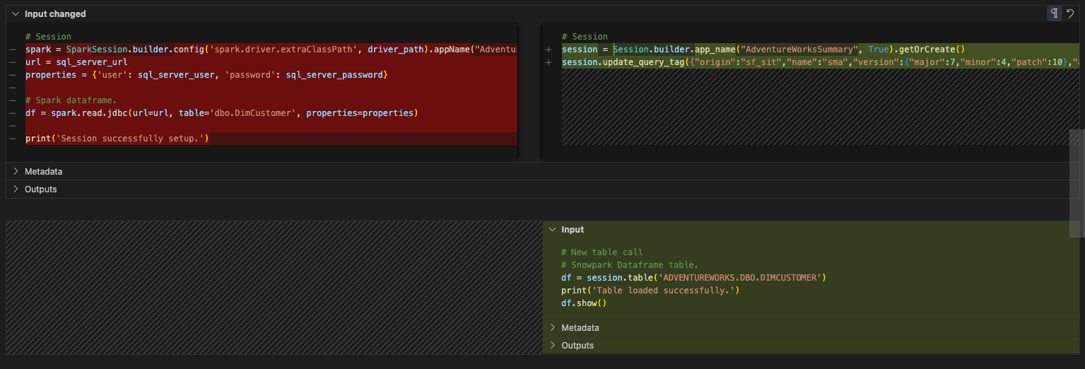This screenshot has height=369, width=1085.
Task: Click the revert arrow icon for changed input
Action: pos(1070,13)
